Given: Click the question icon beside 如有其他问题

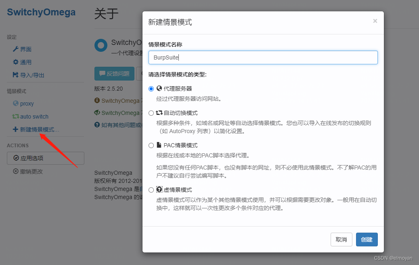Looking at the screenshot, I should (97, 125).
